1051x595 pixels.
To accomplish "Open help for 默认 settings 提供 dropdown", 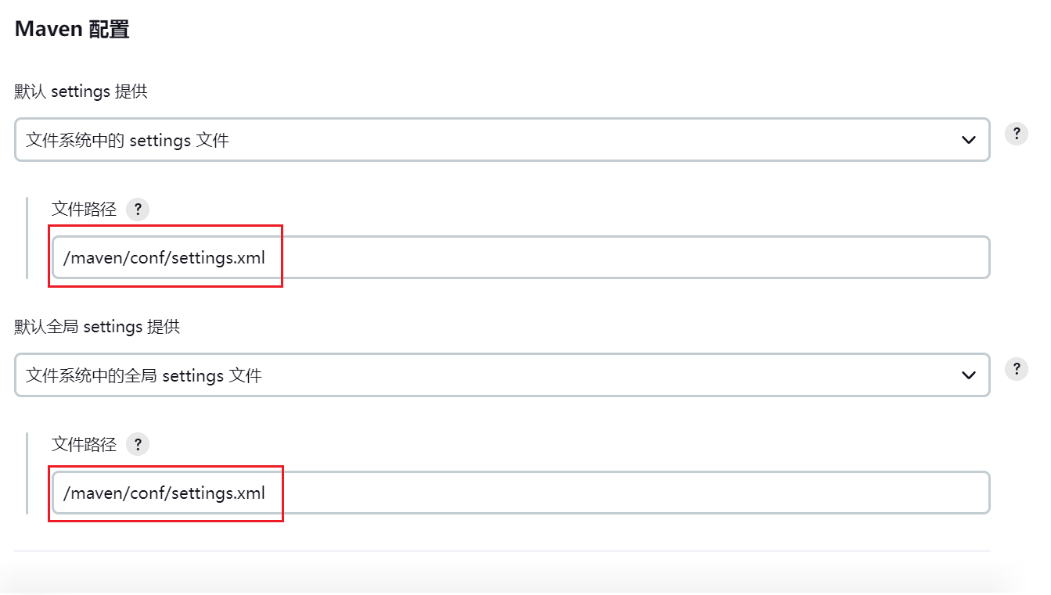I will pyautogui.click(x=1016, y=133).
